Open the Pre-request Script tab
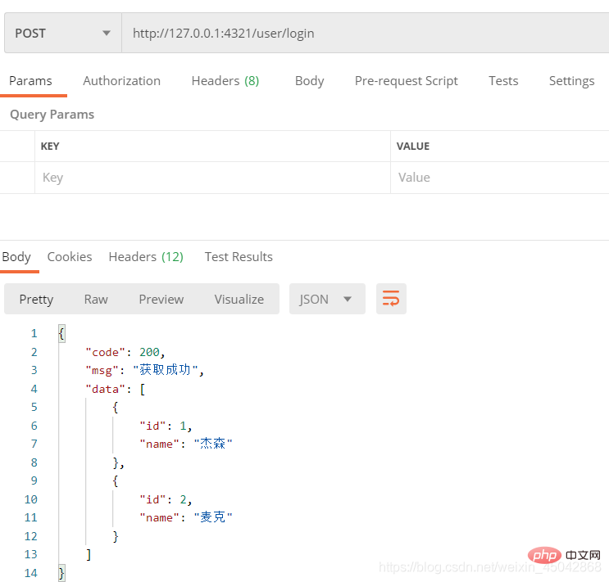 click(x=407, y=81)
